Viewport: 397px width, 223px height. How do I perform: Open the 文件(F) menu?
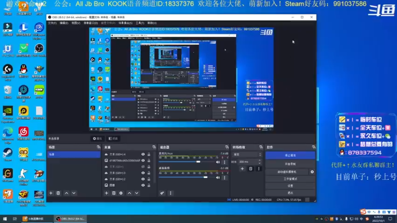coord(52,23)
